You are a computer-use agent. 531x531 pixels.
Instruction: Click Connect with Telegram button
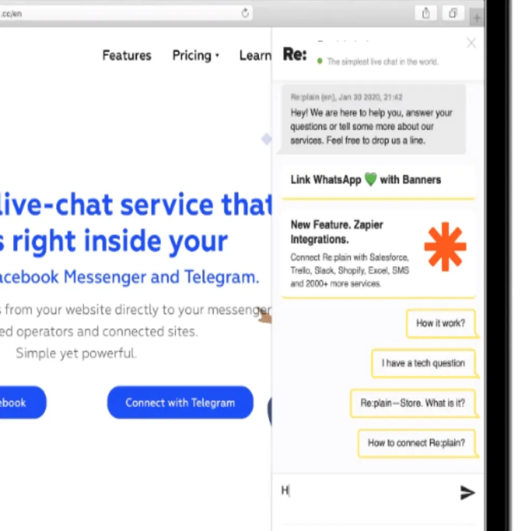[x=180, y=402]
